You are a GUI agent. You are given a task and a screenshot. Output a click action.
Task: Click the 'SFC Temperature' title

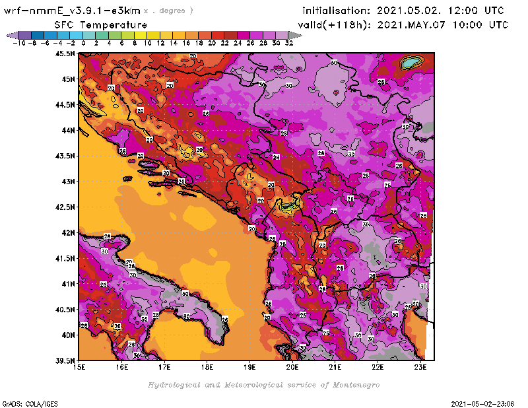101,25
